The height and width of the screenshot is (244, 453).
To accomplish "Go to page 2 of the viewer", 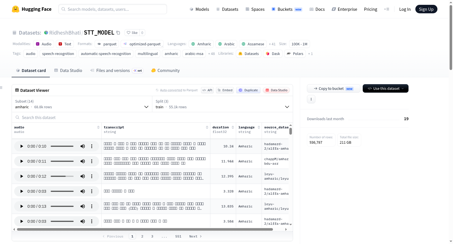I will (x=142, y=236).
